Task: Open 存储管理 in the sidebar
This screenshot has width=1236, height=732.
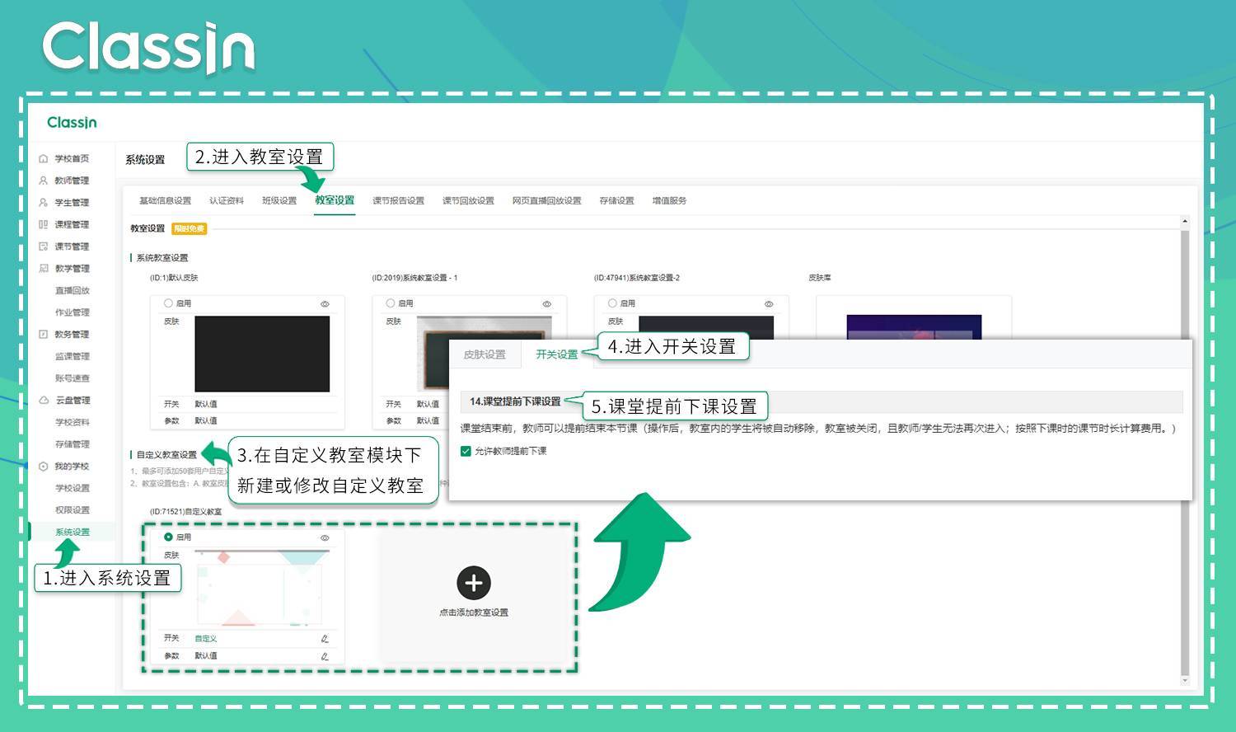Action: point(72,444)
